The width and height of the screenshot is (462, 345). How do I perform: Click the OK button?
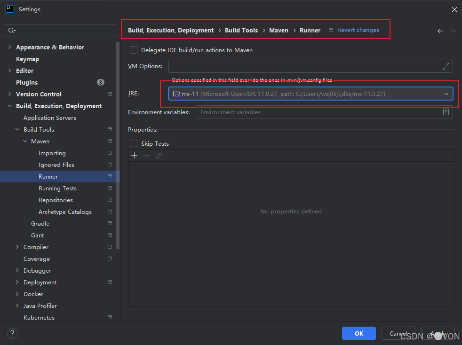pos(359,333)
